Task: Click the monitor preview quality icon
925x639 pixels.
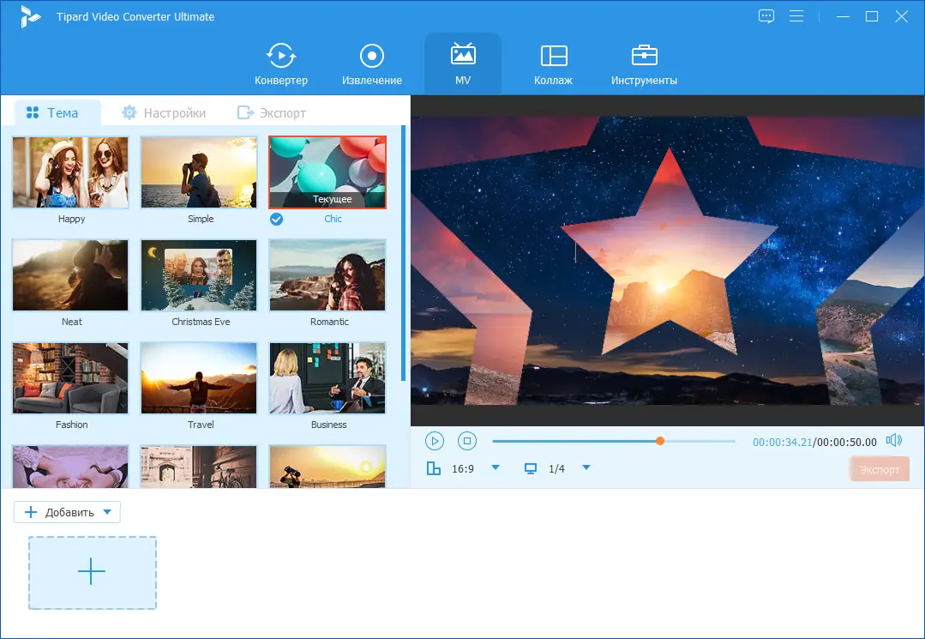Action: click(531, 468)
